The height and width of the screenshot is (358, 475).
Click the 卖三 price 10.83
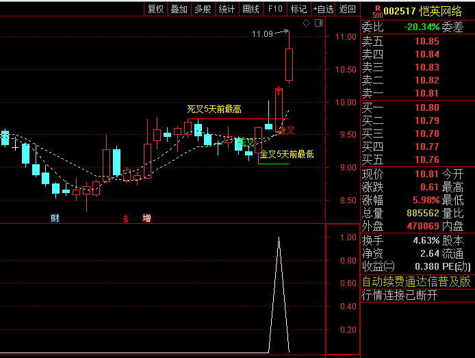coord(427,67)
